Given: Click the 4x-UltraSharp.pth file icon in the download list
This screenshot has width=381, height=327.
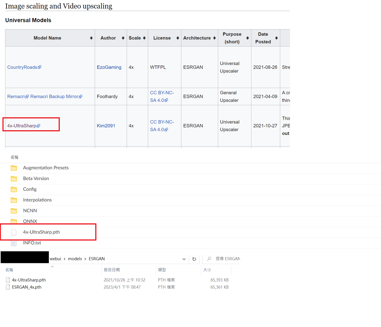Looking at the screenshot, I should click(14, 232).
